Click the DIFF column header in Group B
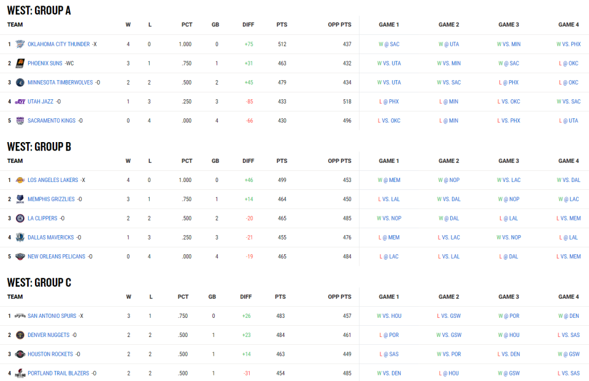Screen dimensions: 589x381 pos(248,161)
